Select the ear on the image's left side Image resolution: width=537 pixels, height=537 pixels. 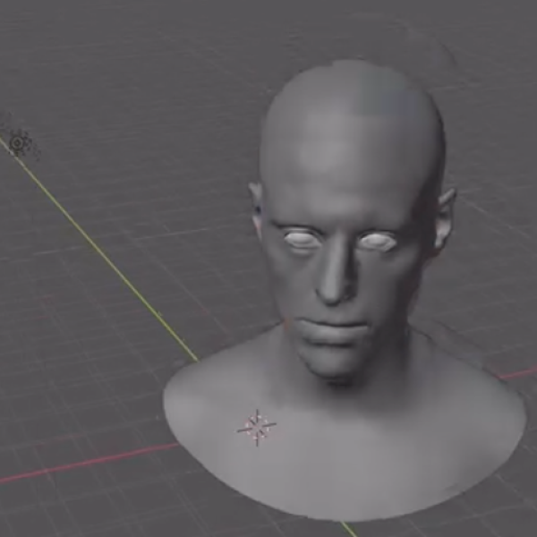tap(257, 208)
